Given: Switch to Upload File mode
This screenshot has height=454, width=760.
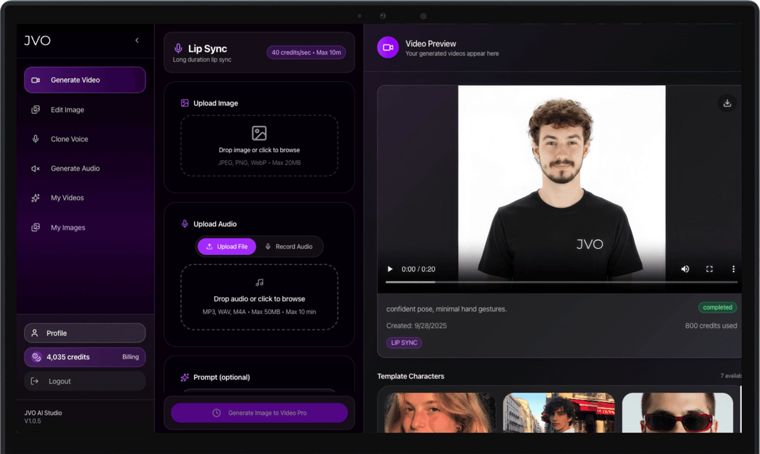Looking at the screenshot, I should point(226,246).
